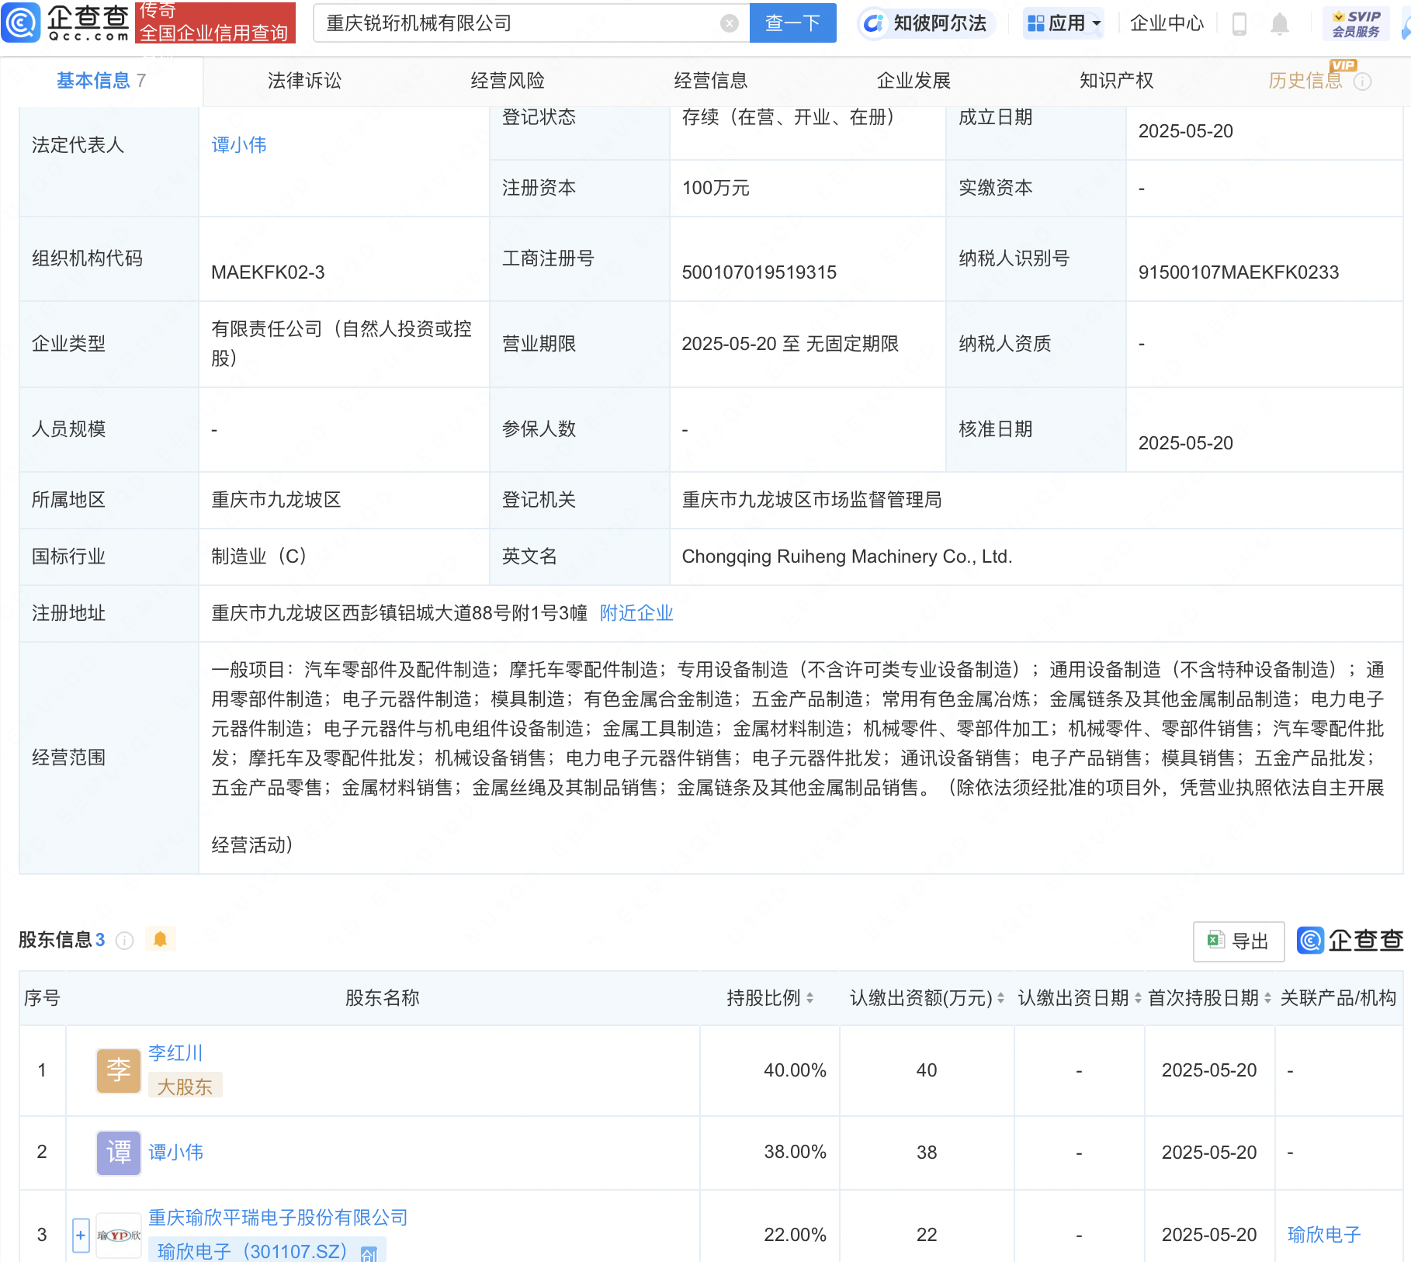Screen dimensions: 1411x1262
Task: Click icon after 瑜欣电子 stock tag
Action: tap(369, 1253)
